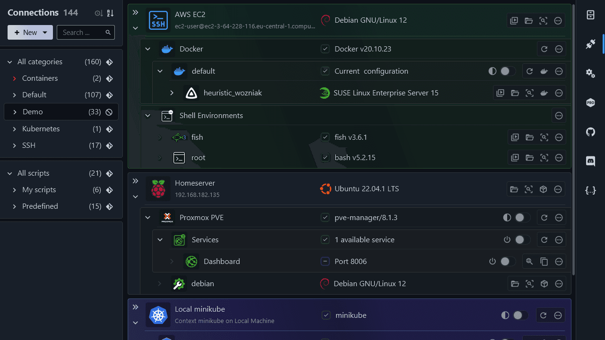Open settings gears in sidebar

(x=590, y=73)
